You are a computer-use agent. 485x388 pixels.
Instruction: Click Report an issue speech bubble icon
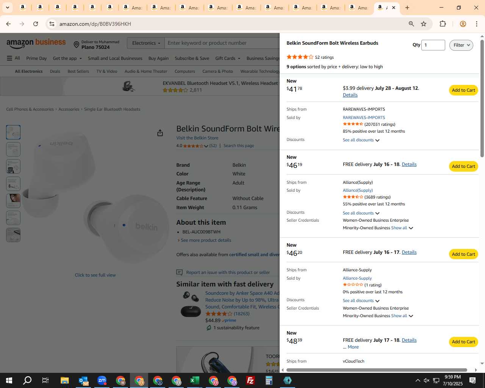click(180, 272)
